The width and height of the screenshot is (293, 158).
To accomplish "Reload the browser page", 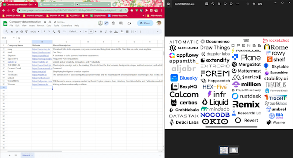I will 13,10.
